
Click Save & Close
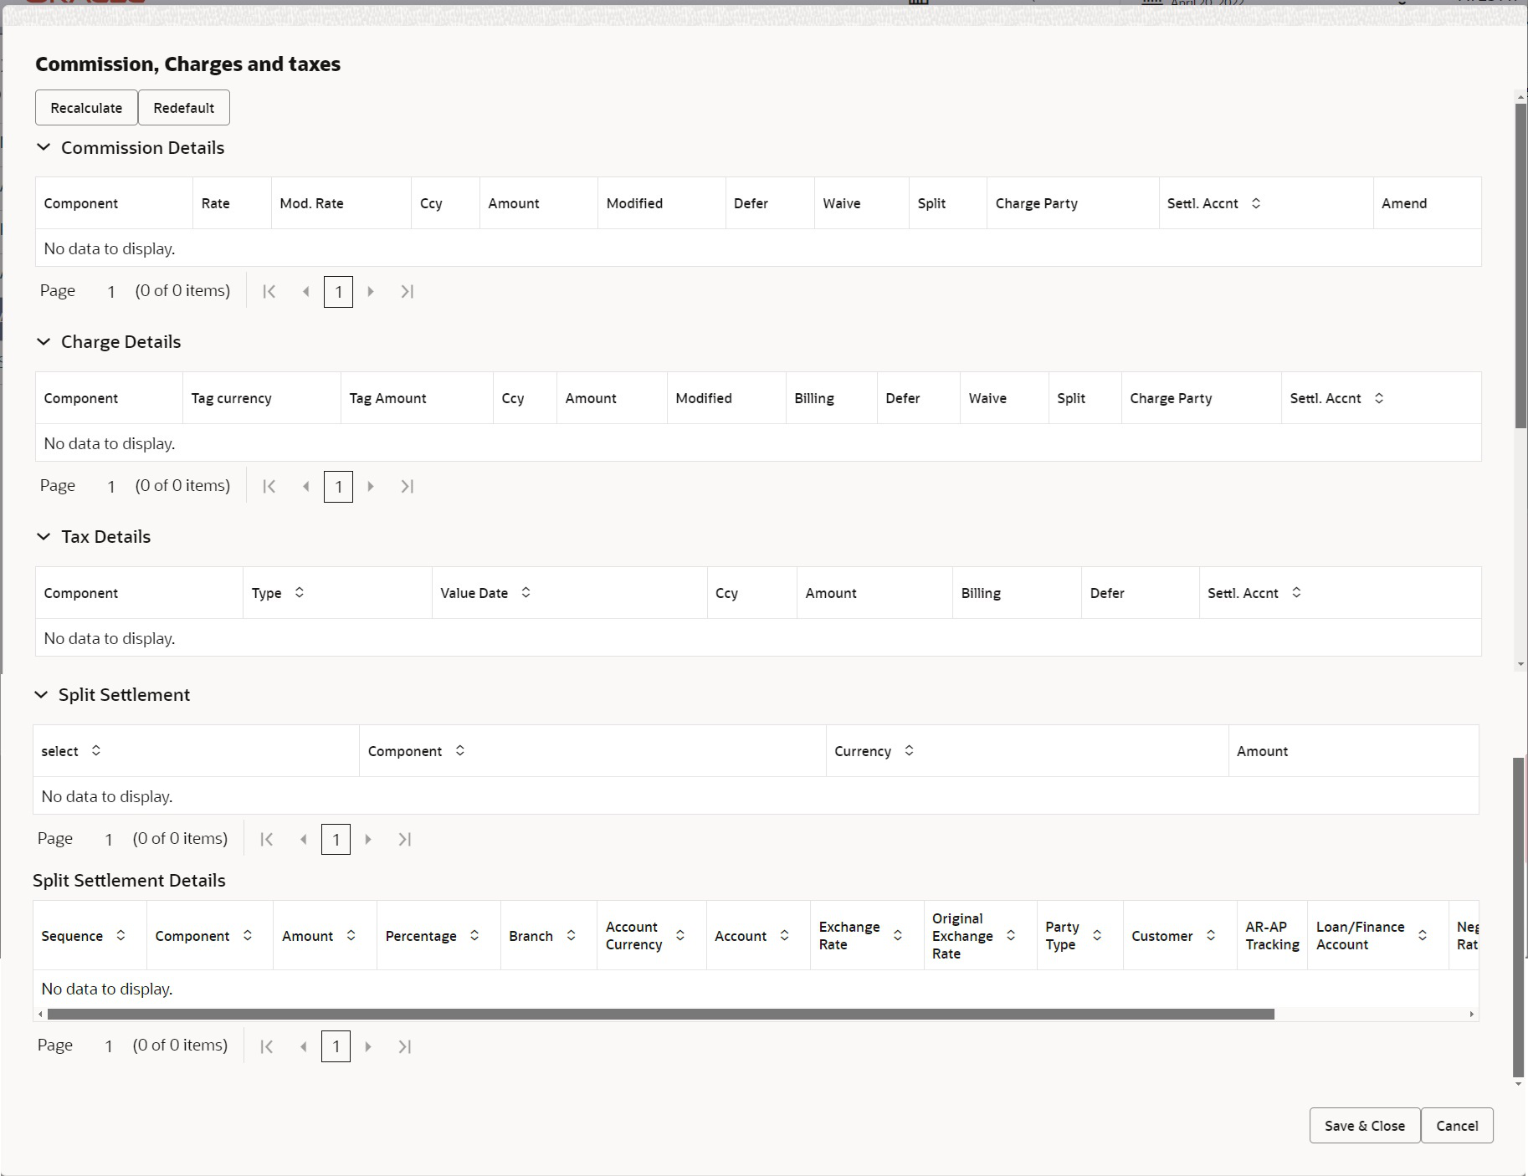coord(1363,1125)
